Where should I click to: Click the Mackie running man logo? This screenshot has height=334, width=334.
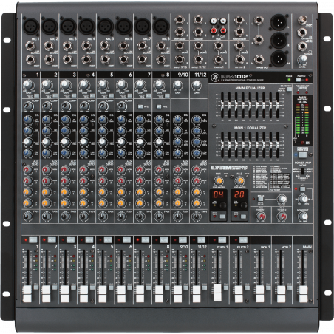[x=214, y=78]
